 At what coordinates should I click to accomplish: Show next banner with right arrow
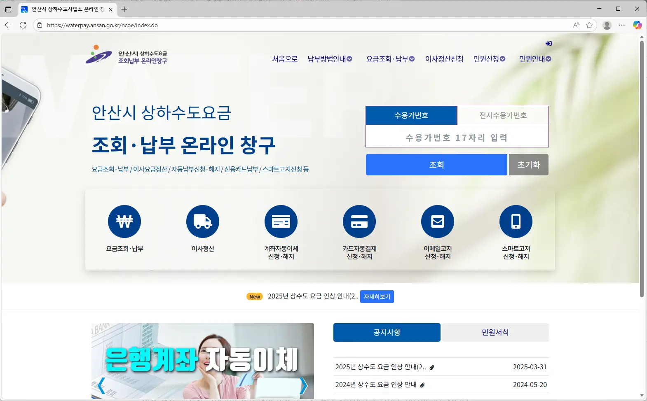[304, 386]
